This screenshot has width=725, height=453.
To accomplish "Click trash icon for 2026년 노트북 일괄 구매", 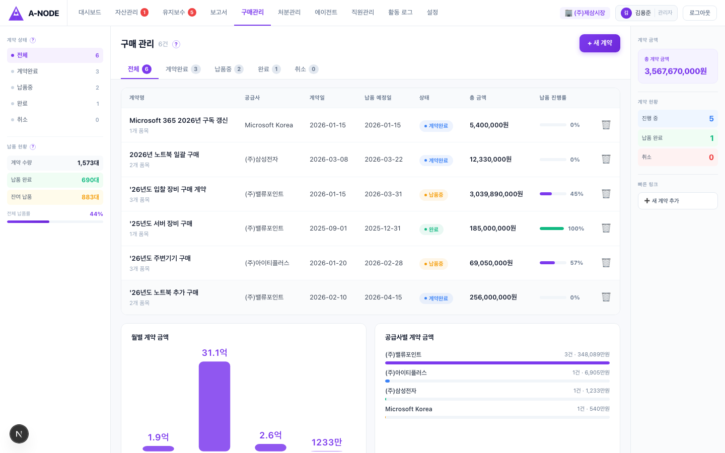I will coord(606,160).
